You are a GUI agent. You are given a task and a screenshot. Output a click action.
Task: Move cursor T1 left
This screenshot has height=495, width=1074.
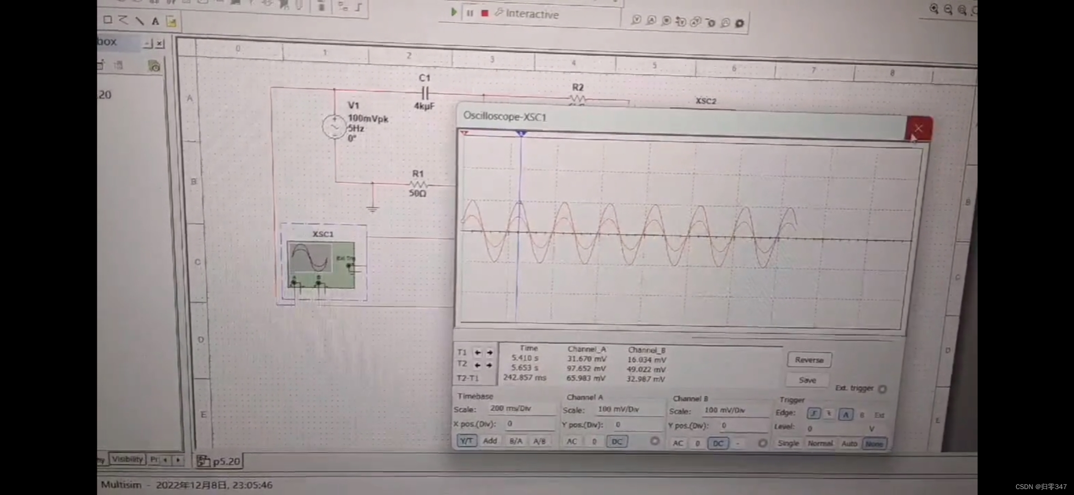click(478, 352)
